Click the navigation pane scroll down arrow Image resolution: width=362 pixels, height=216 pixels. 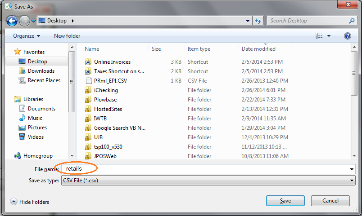coord(72,156)
